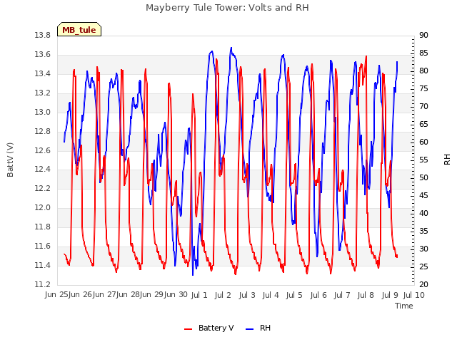Screen dimensions: 457x342
Task: Click the 40 right axis value
Action: tap(423, 213)
